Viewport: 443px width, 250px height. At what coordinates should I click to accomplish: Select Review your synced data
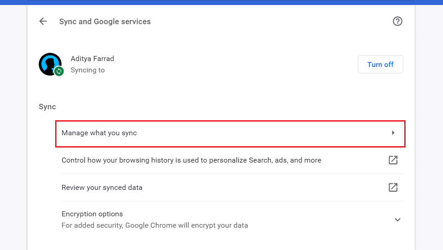tap(102, 188)
